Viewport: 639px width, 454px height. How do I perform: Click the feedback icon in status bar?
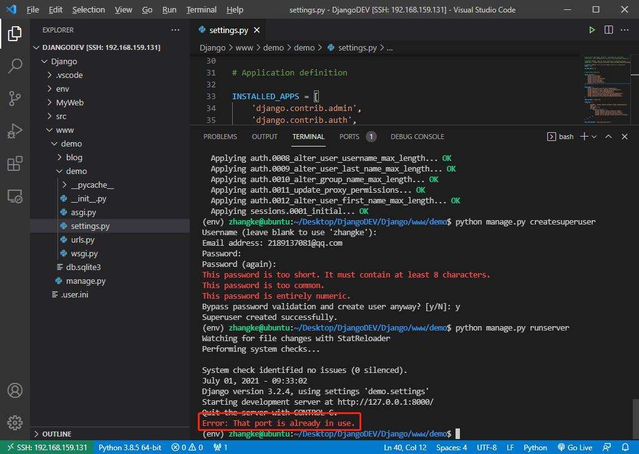[x=607, y=448]
